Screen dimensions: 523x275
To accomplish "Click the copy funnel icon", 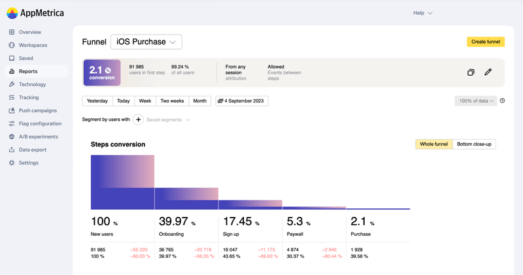I will coord(471,73).
